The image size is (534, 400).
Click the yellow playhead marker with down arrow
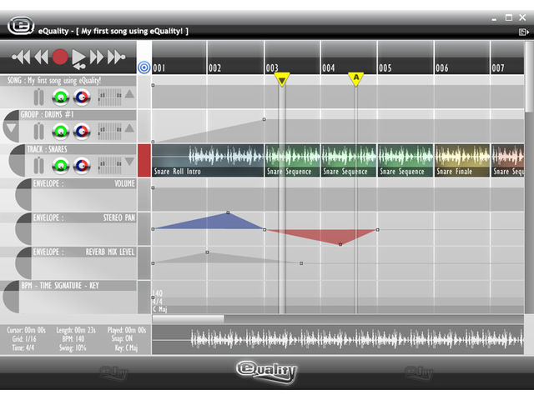click(x=282, y=79)
